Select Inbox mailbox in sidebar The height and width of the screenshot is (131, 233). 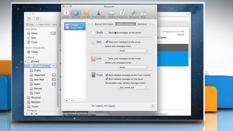pyautogui.click(x=41, y=33)
